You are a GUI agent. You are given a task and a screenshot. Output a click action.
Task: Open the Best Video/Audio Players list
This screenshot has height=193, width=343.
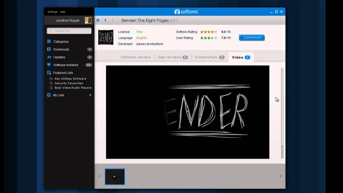pos(73,88)
